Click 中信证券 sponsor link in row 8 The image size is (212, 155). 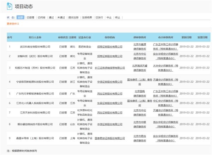[x=110, y=124]
